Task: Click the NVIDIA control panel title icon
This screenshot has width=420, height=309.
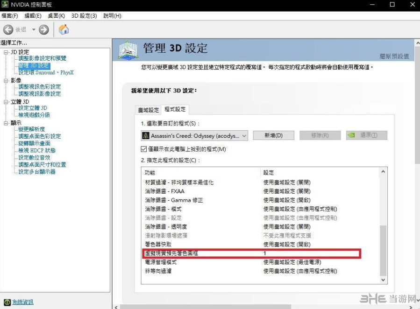Action: (x=5, y=5)
